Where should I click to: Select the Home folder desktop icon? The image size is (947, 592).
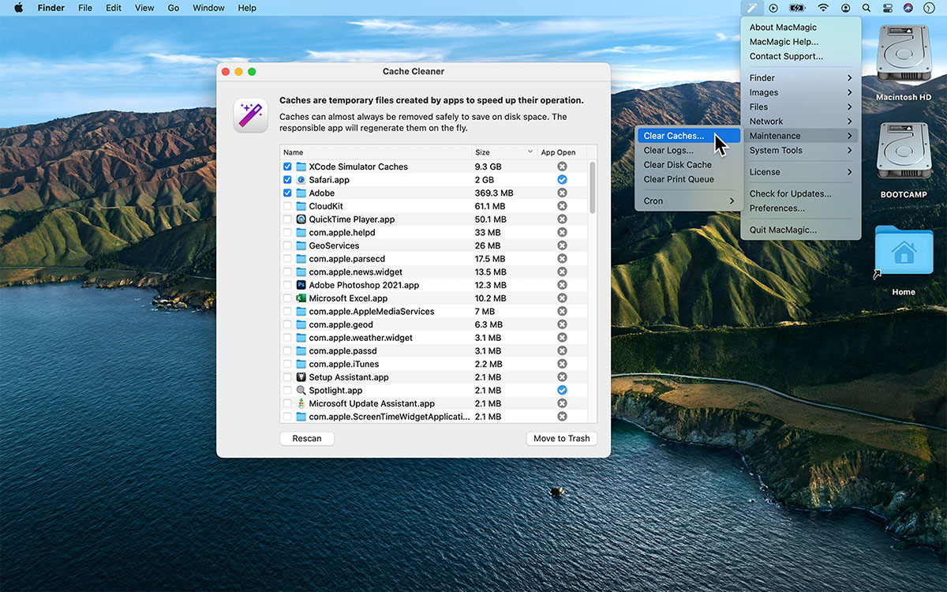click(904, 251)
